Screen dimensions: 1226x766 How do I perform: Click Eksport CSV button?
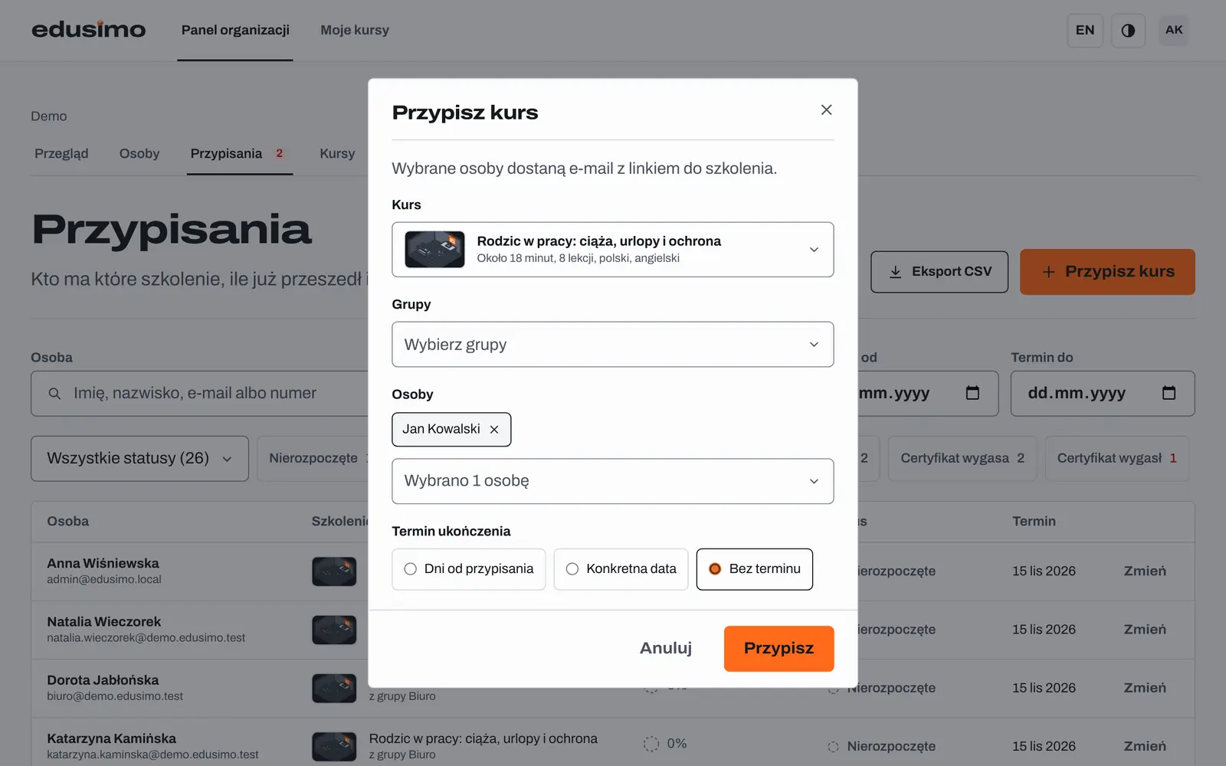(x=939, y=272)
